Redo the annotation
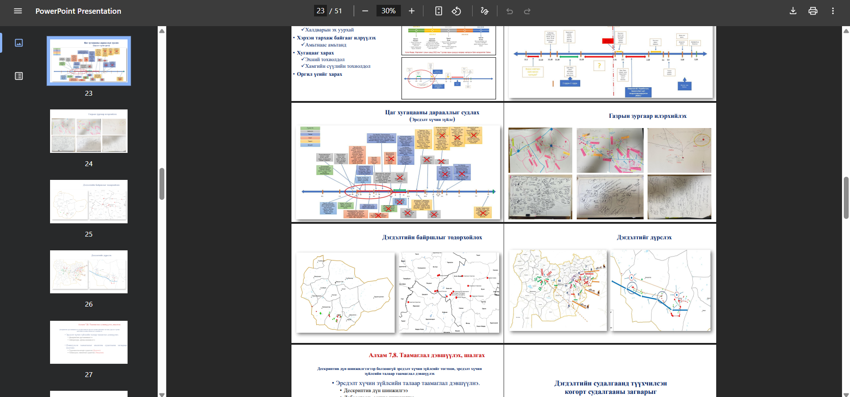 click(527, 11)
